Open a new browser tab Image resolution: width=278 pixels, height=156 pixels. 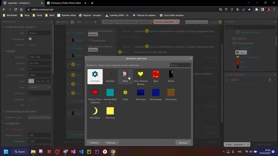pos(92,3)
